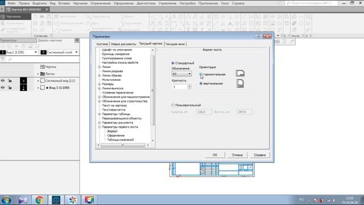Image resolution: width=364 pixels, height=205 pixels.
Task: Collapse the Параметры первого листа node
Action: point(100,127)
